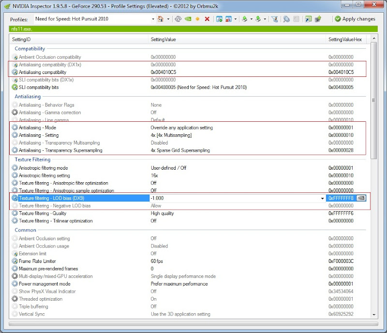387x333 pixels.
Task: Click gear icon beside Texture filtering - Quality
Action: point(15,213)
